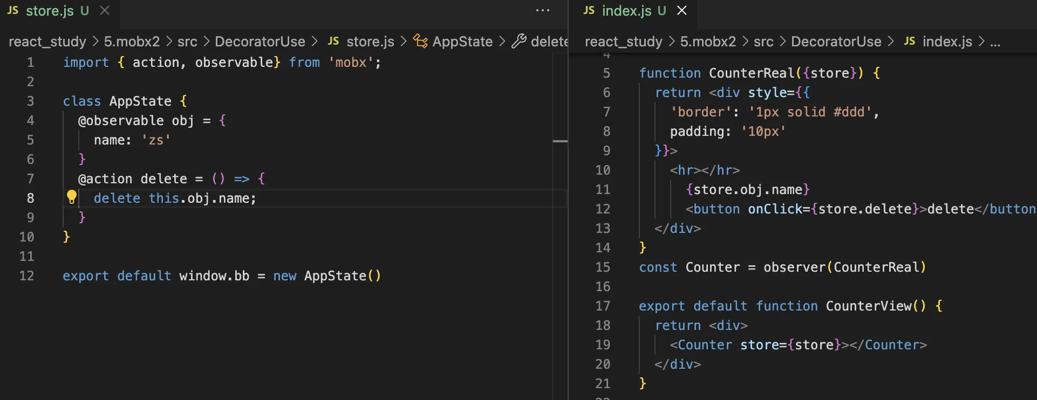This screenshot has width=1037, height=400.
Task: Click the 'zs' string value
Action: [x=156, y=140]
